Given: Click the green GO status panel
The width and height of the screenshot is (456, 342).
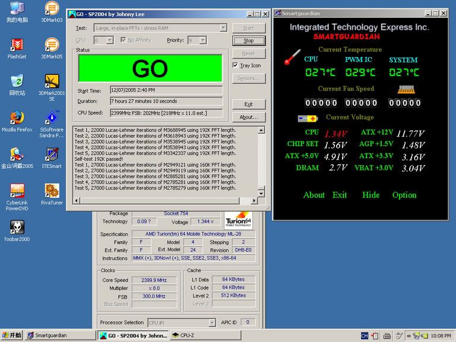Looking at the screenshot, I should coord(150,68).
